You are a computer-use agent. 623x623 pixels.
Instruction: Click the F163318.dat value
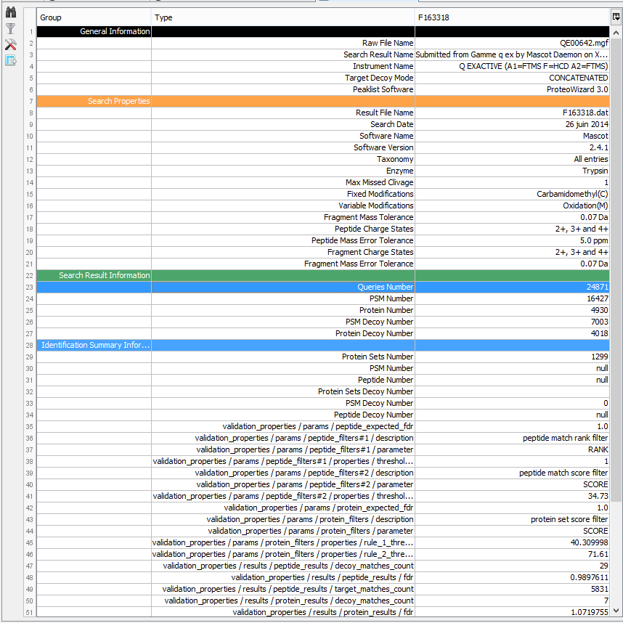pos(512,113)
